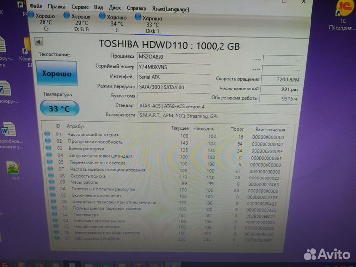Click the status icon for attribute 02

pos(48,141)
